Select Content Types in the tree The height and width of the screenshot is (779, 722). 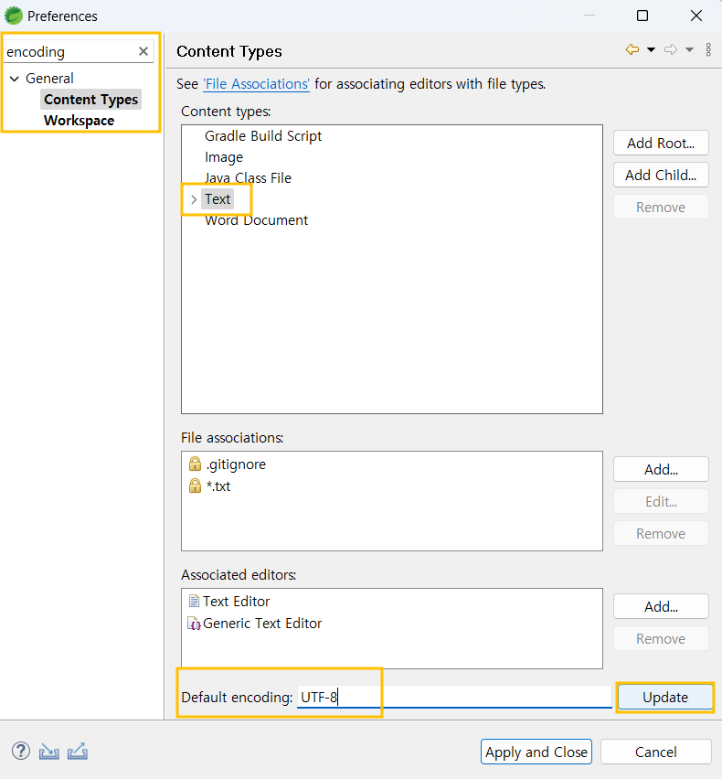coord(90,100)
